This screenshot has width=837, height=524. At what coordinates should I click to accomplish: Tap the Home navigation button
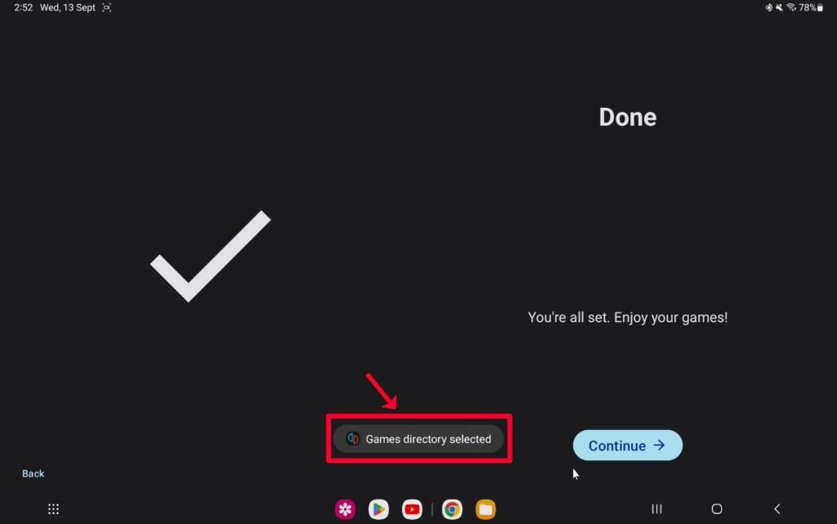(x=717, y=509)
